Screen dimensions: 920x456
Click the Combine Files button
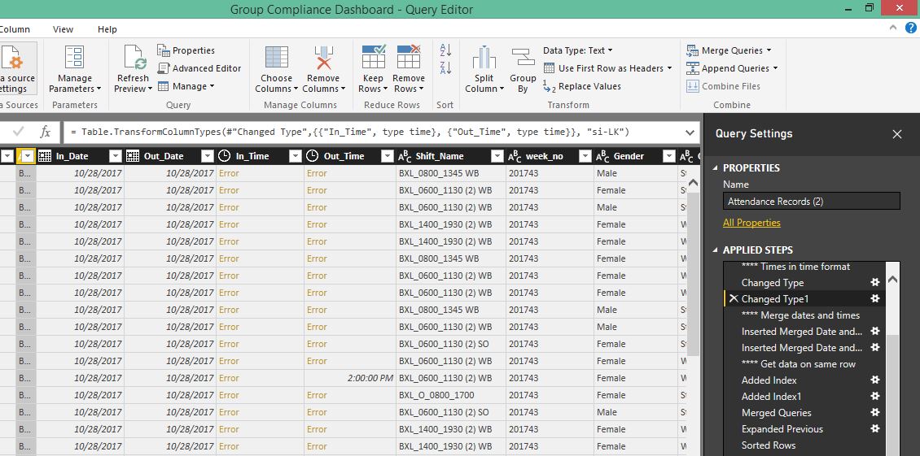[x=723, y=86]
